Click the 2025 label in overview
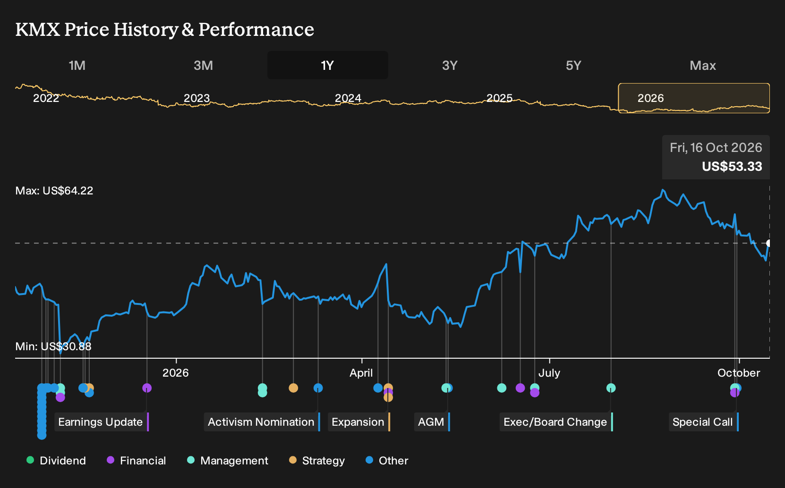This screenshot has height=488, width=785. tap(499, 98)
